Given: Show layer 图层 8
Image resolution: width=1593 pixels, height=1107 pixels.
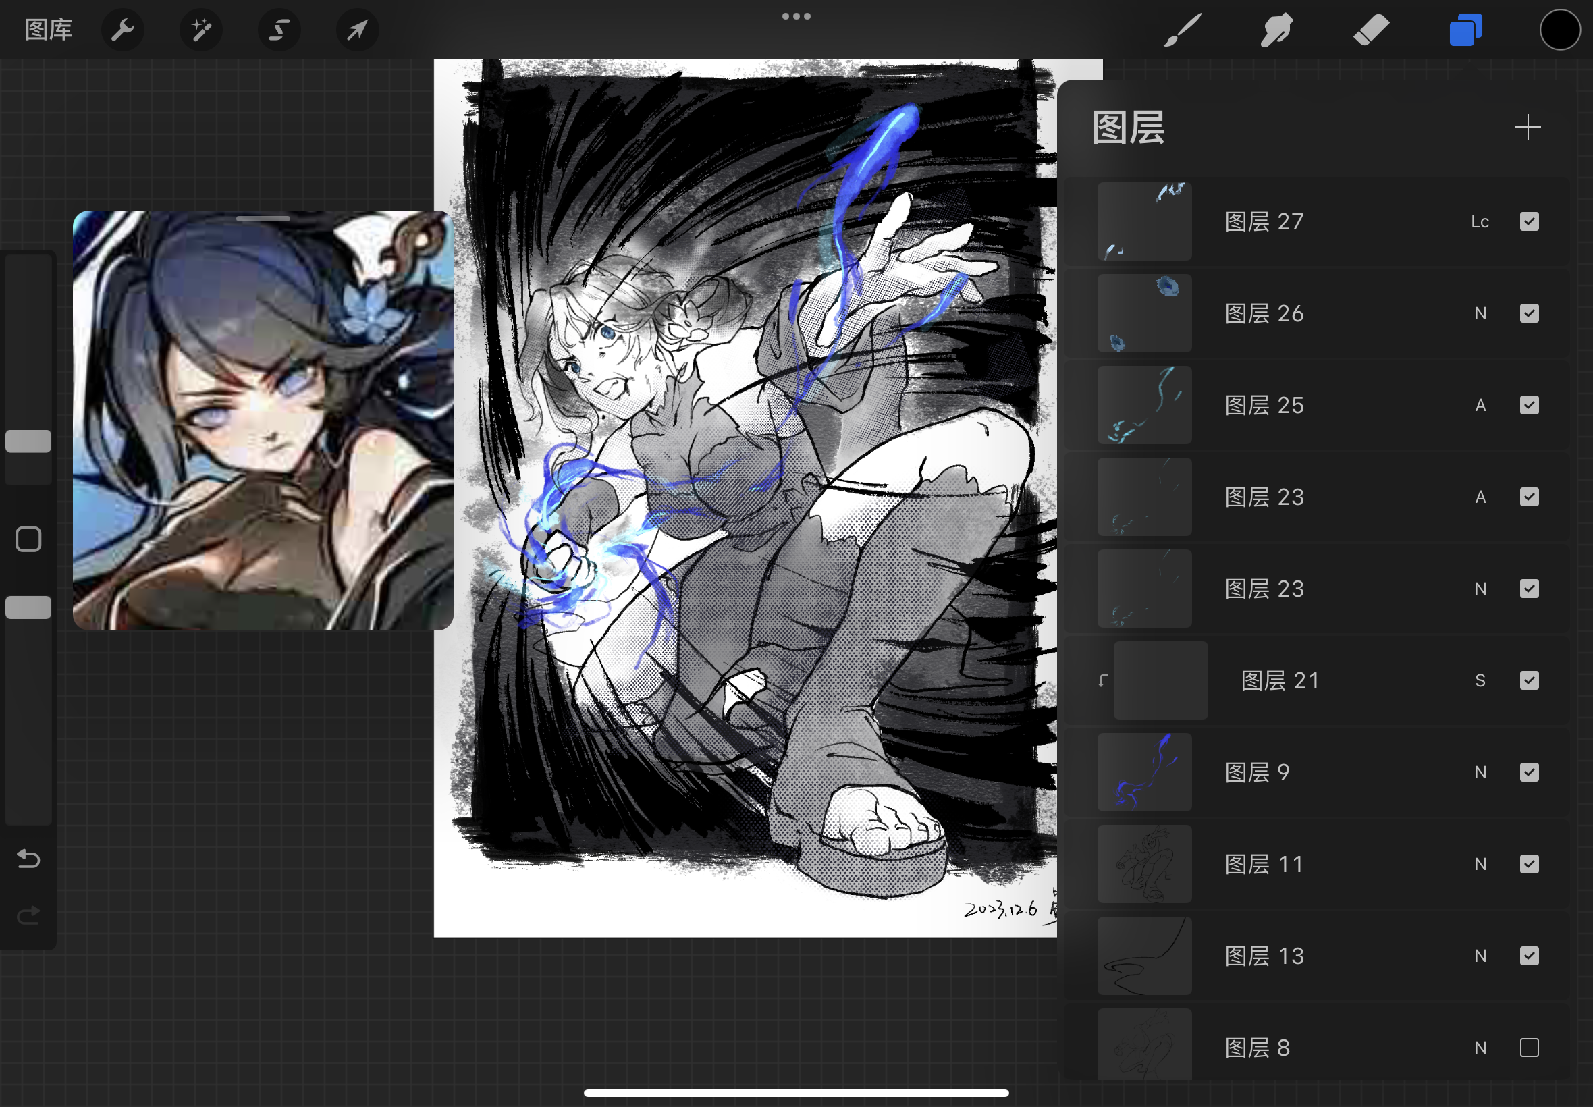Looking at the screenshot, I should (1528, 1048).
